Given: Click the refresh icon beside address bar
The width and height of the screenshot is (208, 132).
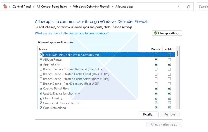Looking at the screenshot, I should pos(188,7).
